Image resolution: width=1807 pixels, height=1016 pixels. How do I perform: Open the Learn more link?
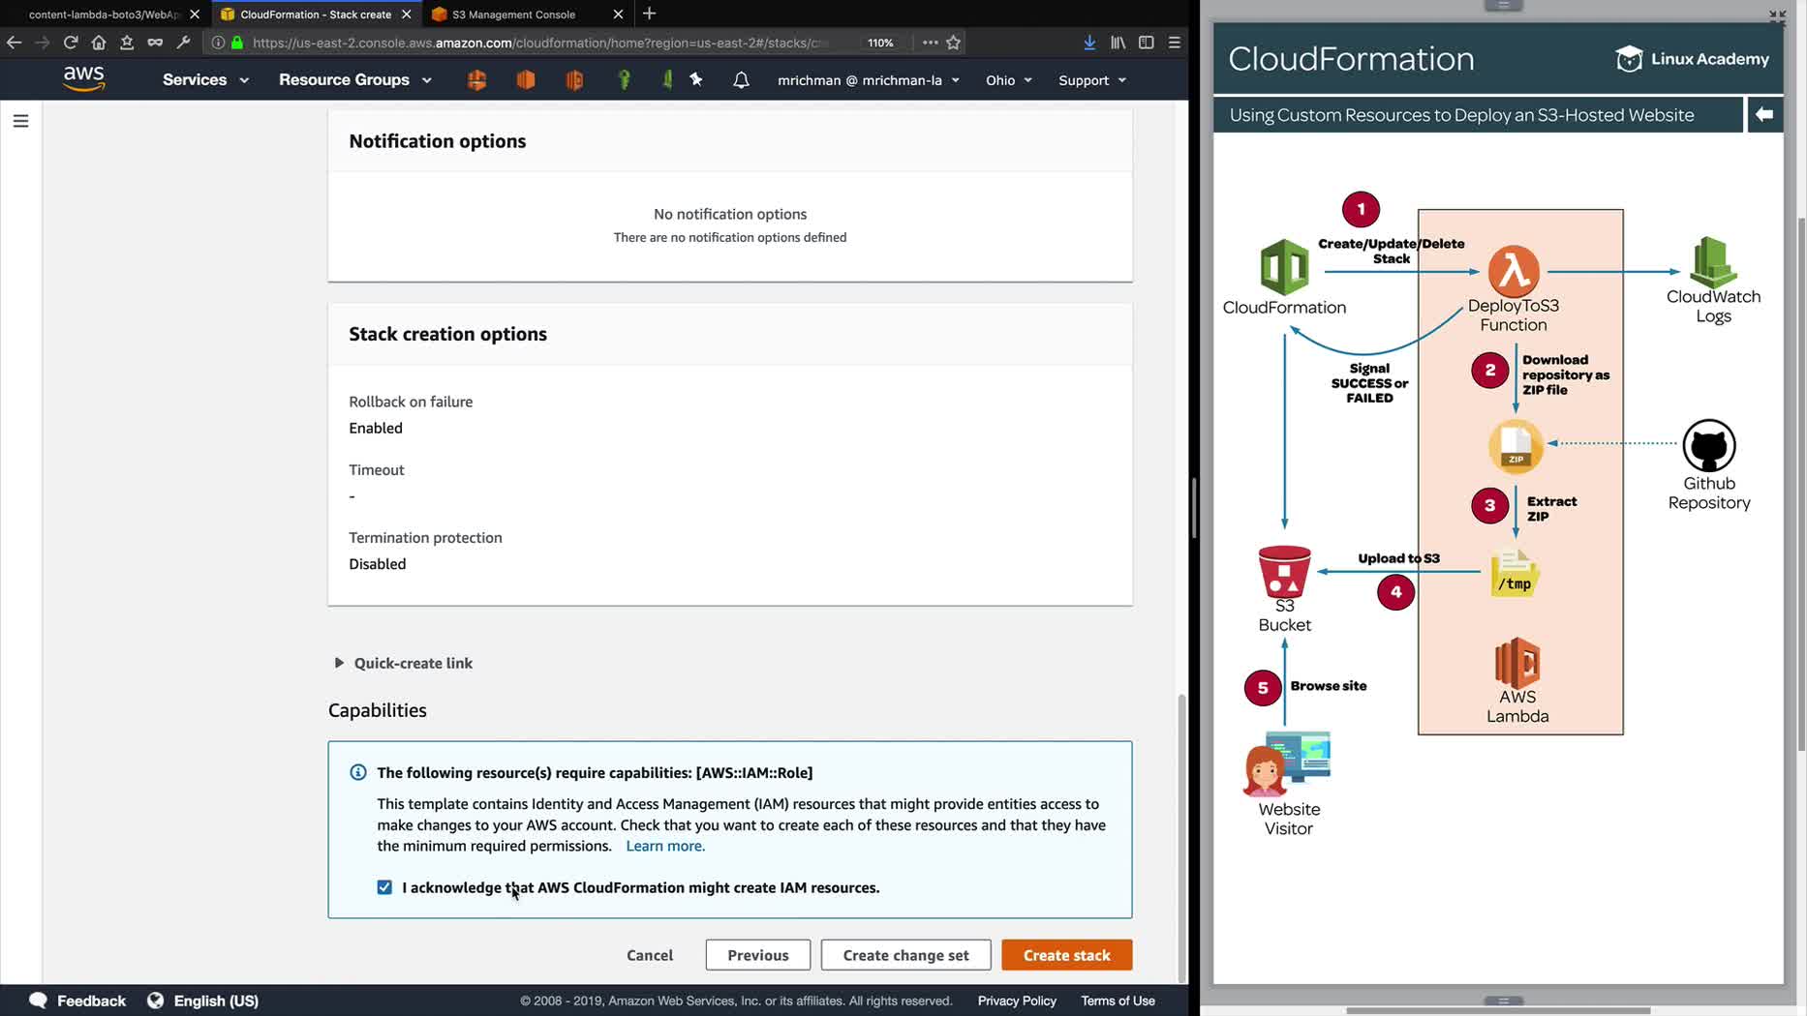(x=665, y=846)
